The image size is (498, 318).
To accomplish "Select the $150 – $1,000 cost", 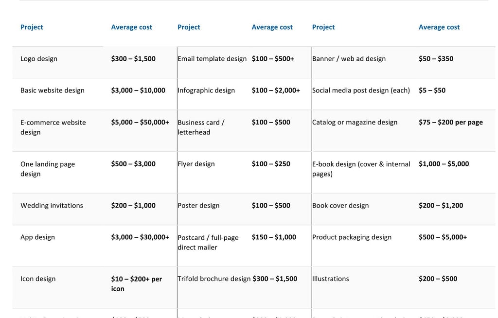I will pyautogui.click(x=274, y=237).
